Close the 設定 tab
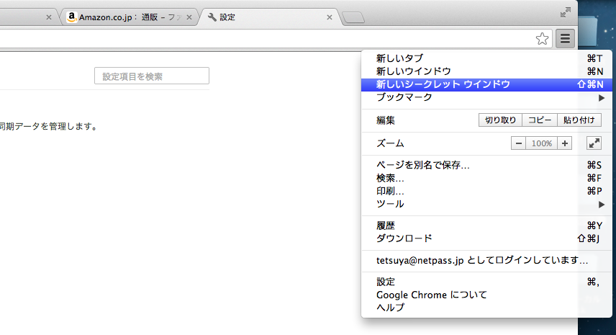 pyautogui.click(x=329, y=17)
